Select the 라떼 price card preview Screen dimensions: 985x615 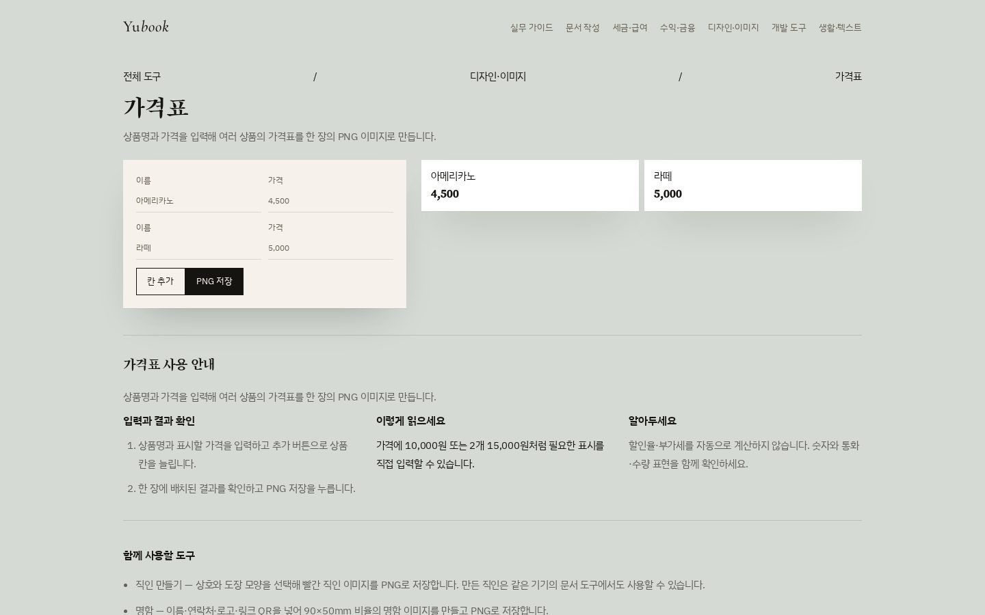click(x=753, y=185)
